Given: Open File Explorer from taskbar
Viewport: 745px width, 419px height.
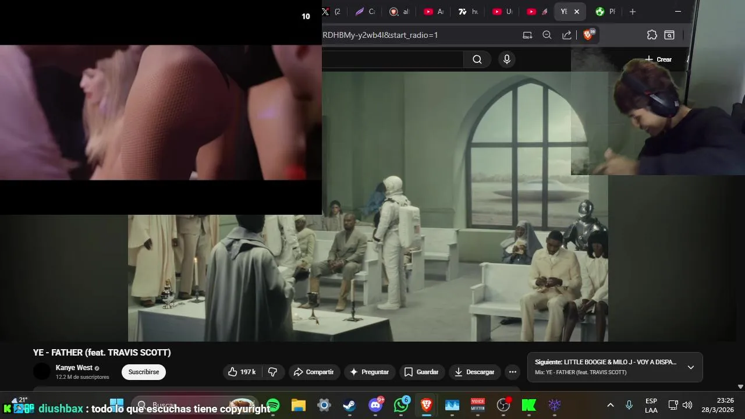Looking at the screenshot, I should tap(299, 405).
